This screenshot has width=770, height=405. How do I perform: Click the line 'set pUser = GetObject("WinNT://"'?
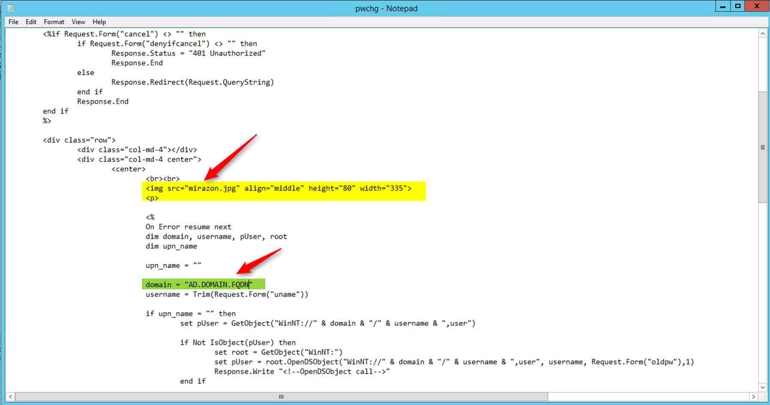(328, 323)
